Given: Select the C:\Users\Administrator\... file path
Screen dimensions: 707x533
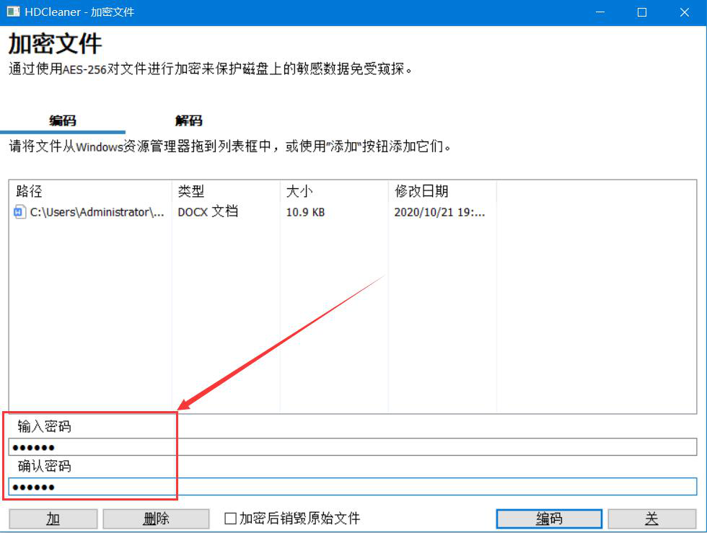Looking at the screenshot, I should (x=97, y=212).
